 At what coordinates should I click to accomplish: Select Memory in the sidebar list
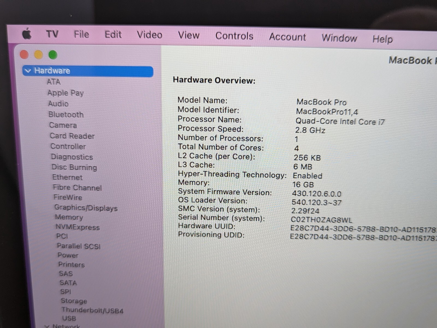click(69, 217)
